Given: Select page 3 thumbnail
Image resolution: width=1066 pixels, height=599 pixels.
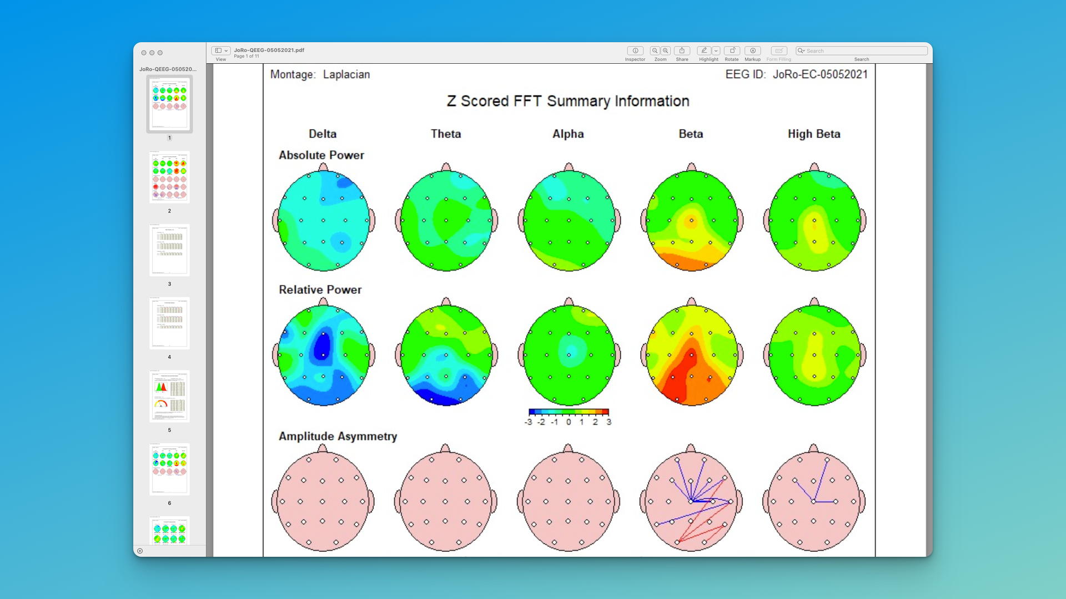Looking at the screenshot, I should click(x=169, y=250).
